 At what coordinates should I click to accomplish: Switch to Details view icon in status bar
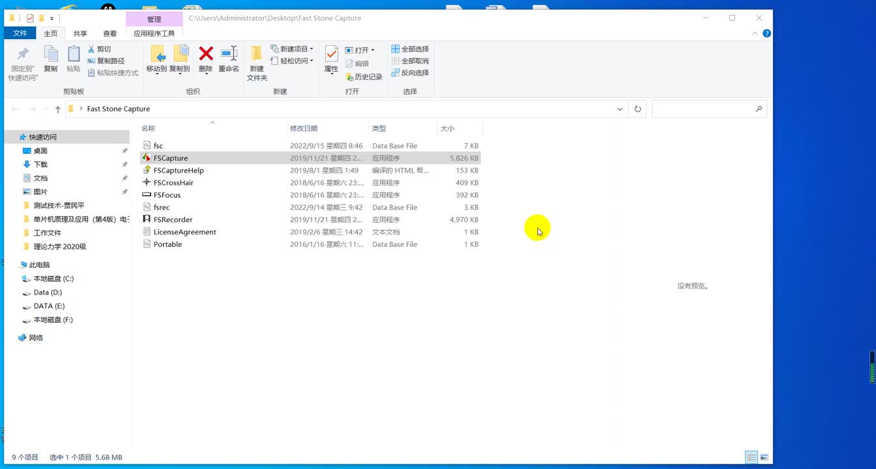[x=752, y=457]
